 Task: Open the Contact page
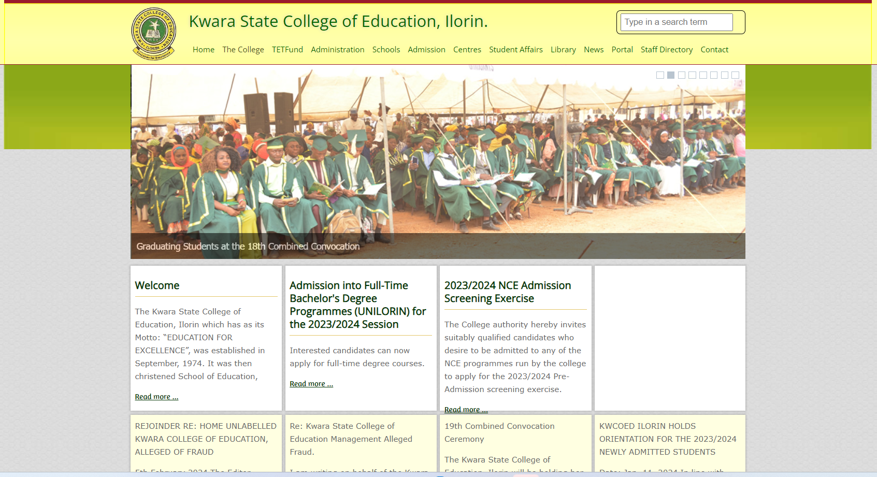(714, 50)
